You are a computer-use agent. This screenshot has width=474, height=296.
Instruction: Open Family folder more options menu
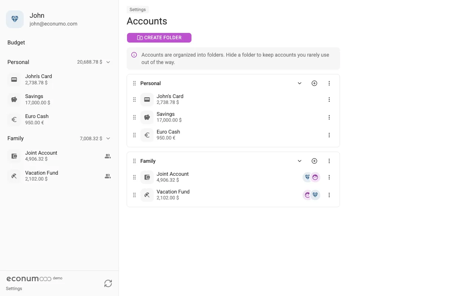pyautogui.click(x=329, y=161)
